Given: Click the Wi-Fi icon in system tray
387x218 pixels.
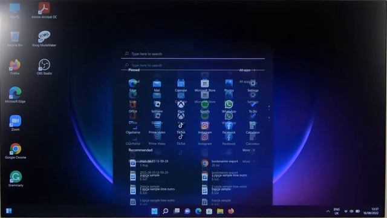Looking at the screenshot, I should pos(346,211).
